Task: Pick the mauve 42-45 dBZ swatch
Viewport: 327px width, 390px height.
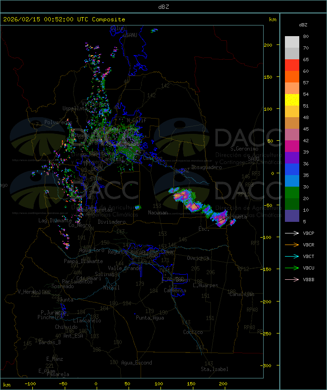Action: coord(292,135)
